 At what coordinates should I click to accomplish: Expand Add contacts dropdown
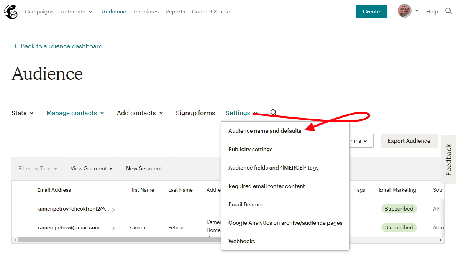pyautogui.click(x=139, y=113)
